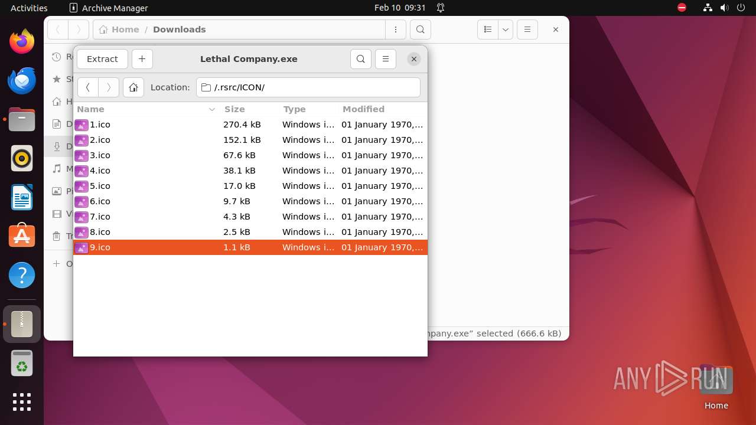Click the image icon of 5.ico

pyautogui.click(x=82, y=186)
